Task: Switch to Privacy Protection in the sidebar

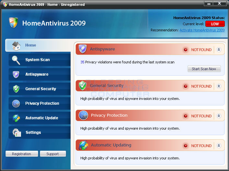Action: [40, 103]
